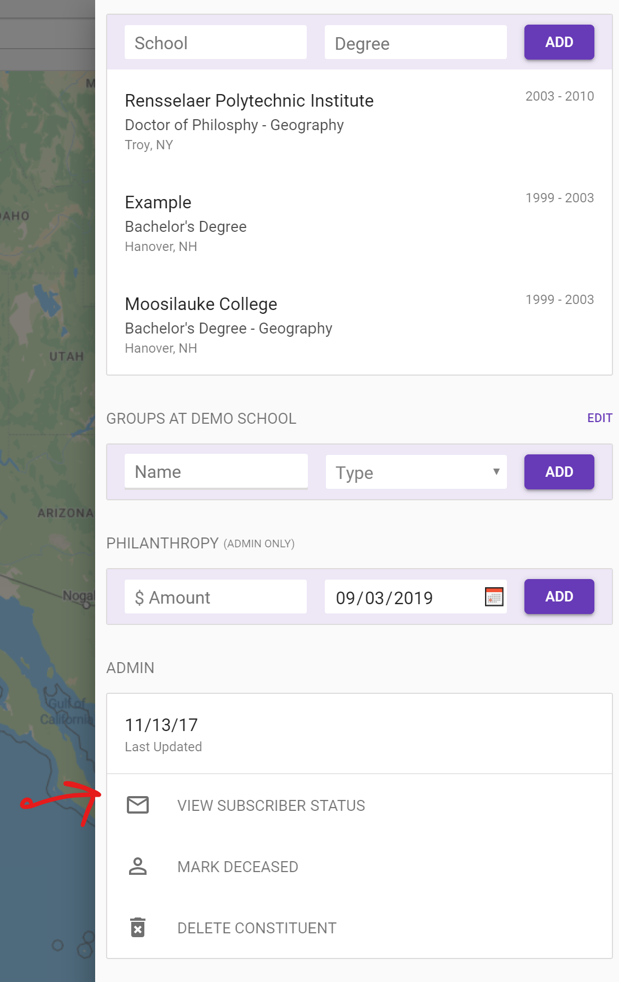The height and width of the screenshot is (982, 619).
Task: Click the $ Amount input field
Action: pos(215,597)
